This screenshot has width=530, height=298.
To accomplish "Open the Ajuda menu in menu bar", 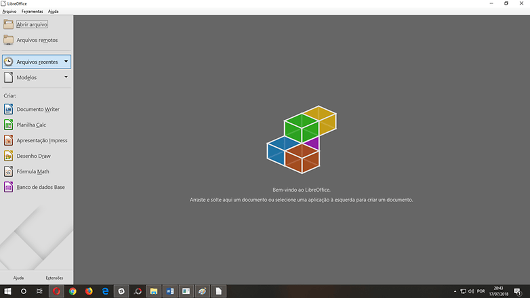I will [53, 11].
